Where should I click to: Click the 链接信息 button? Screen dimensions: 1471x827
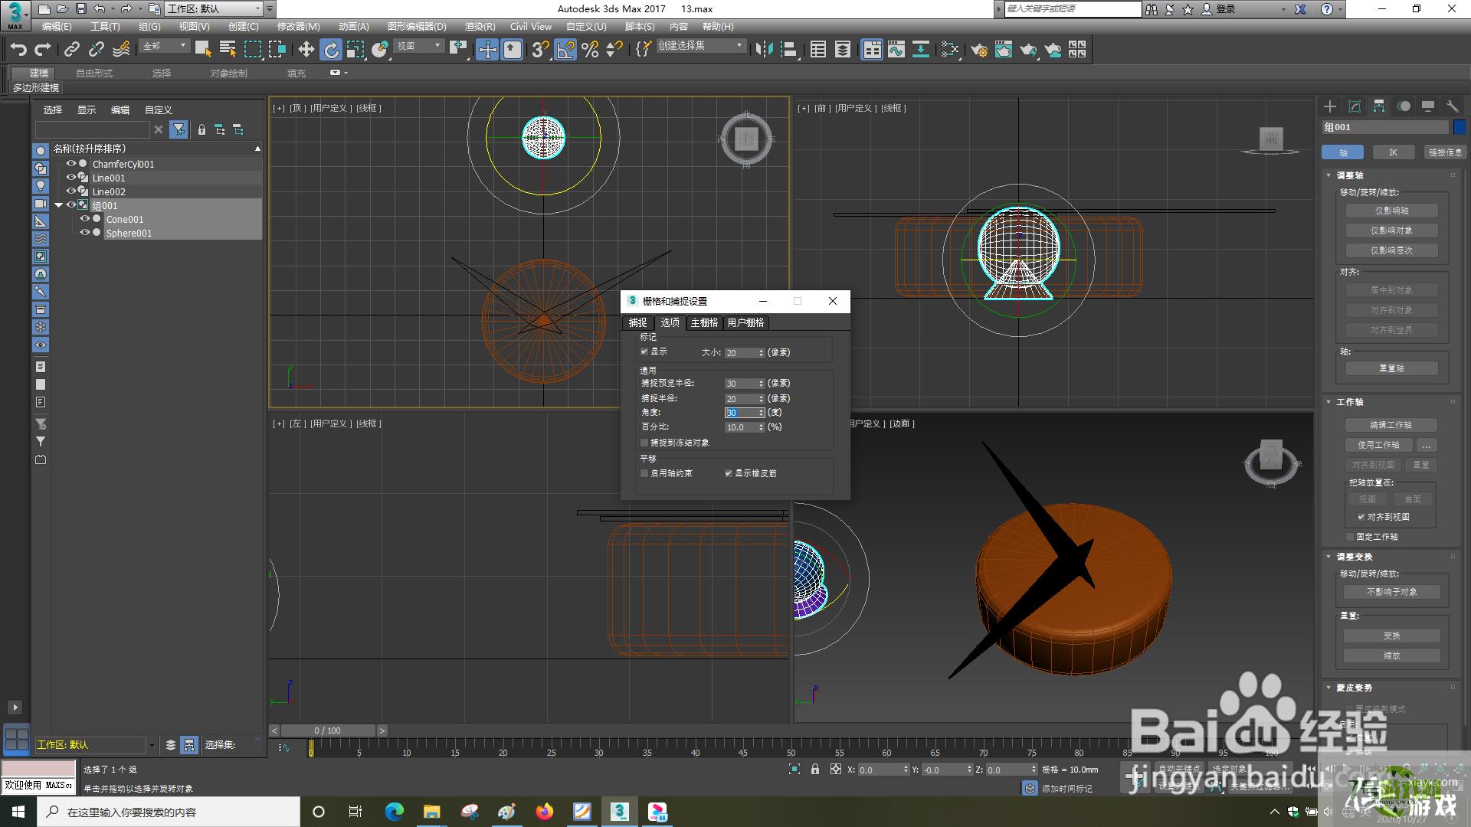[1444, 152]
